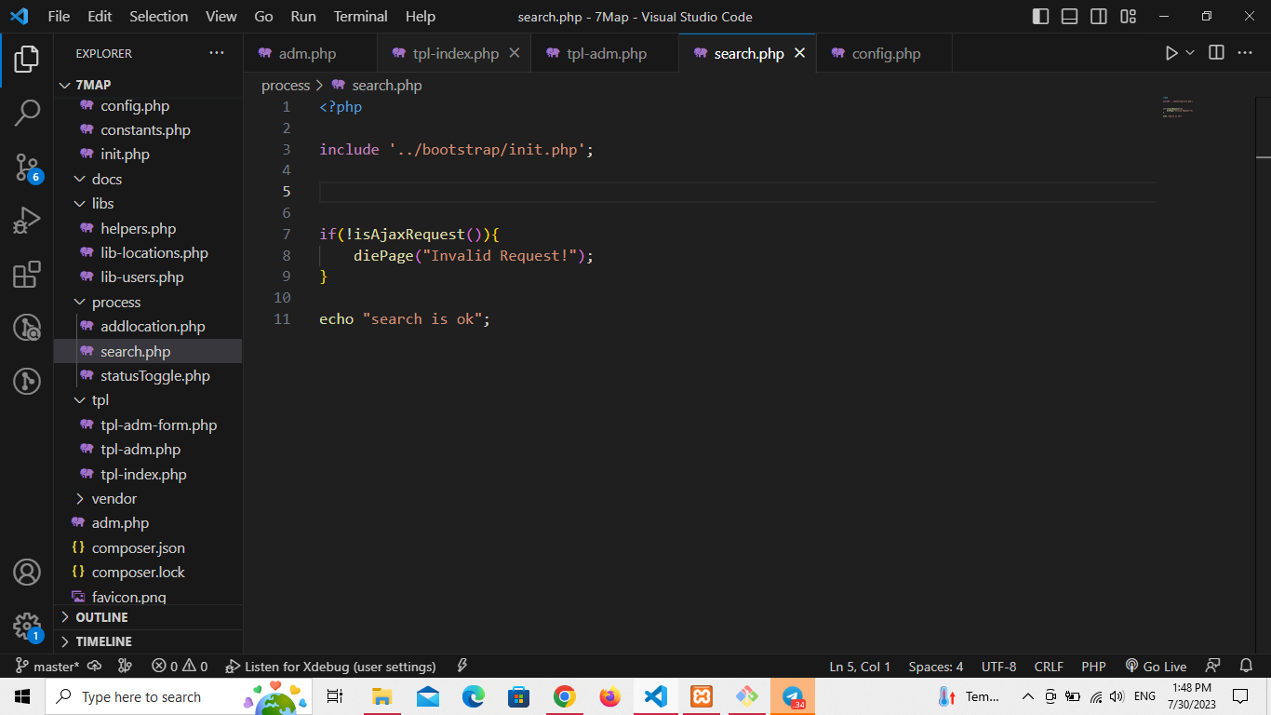Open statusToggle.php file
The image size is (1271, 715).
pos(148,375)
